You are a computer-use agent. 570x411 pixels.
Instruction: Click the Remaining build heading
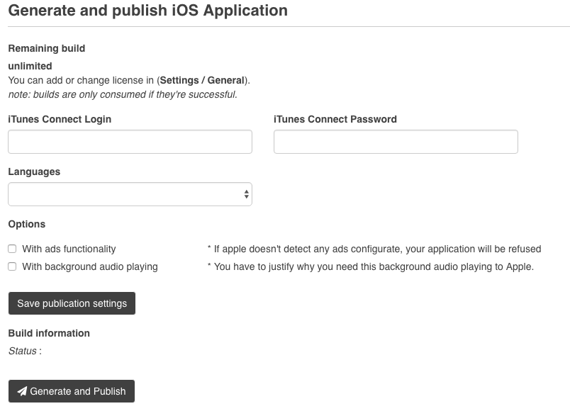click(46, 48)
